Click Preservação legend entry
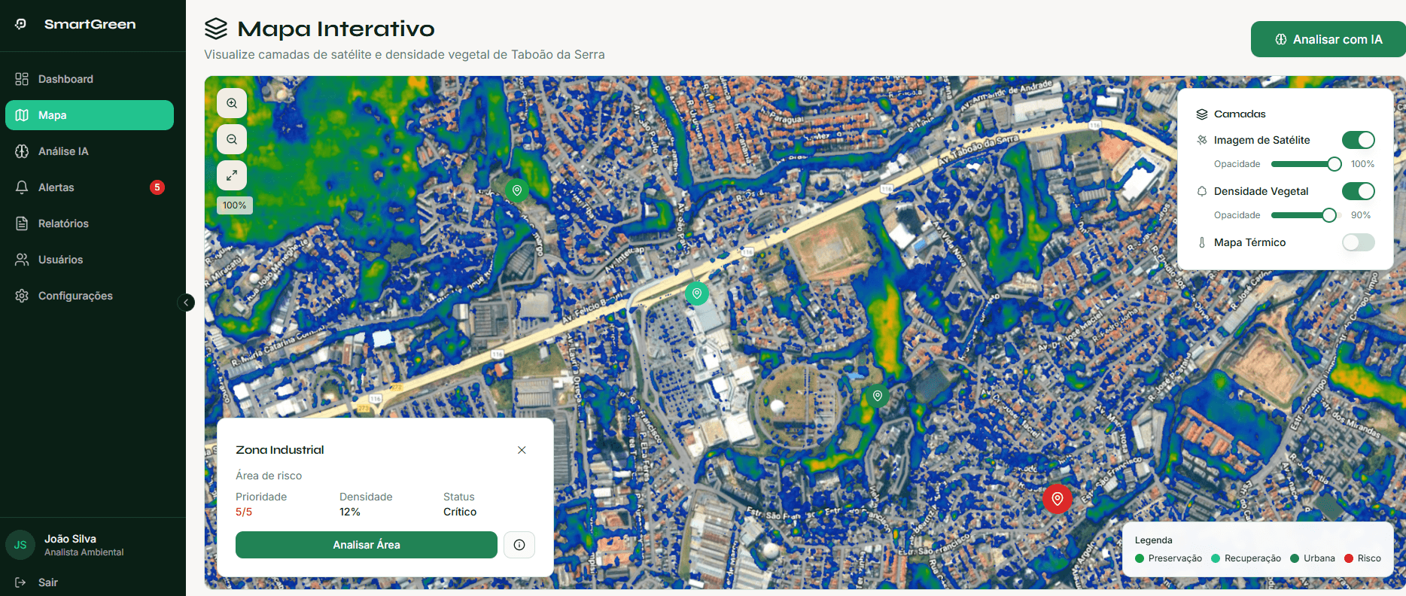The width and height of the screenshot is (1406, 596). (1168, 558)
